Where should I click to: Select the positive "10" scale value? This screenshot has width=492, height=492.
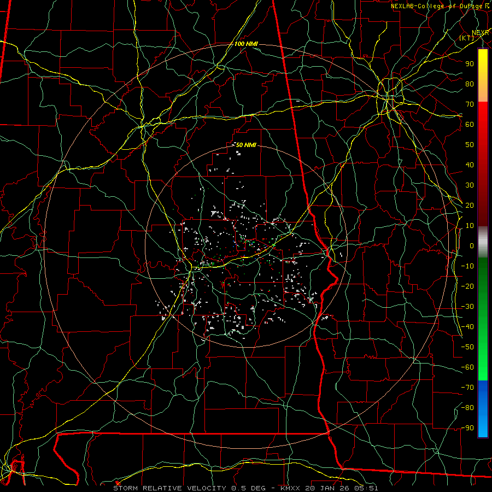[x=470, y=226]
